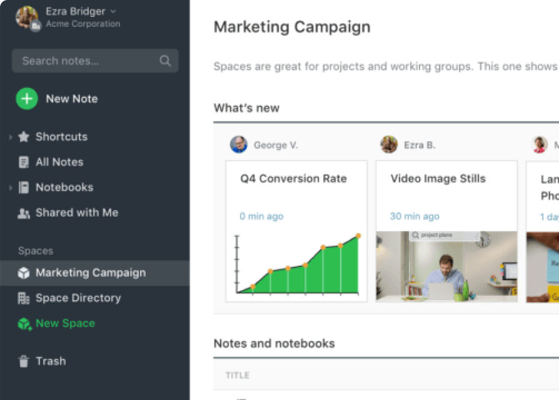This screenshot has width=559, height=400.
Task: Open All Notes in the sidebar
Action: click(x=59, y=162)
